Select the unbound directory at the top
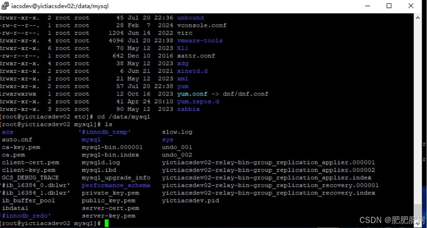 pos(190,17)
